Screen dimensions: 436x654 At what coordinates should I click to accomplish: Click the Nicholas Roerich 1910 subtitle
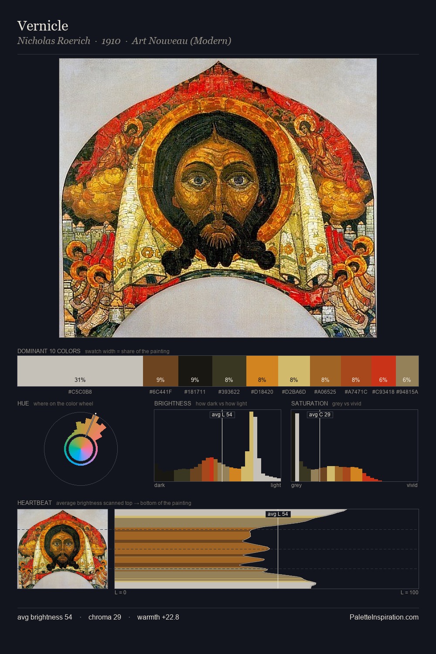[124, 41]
